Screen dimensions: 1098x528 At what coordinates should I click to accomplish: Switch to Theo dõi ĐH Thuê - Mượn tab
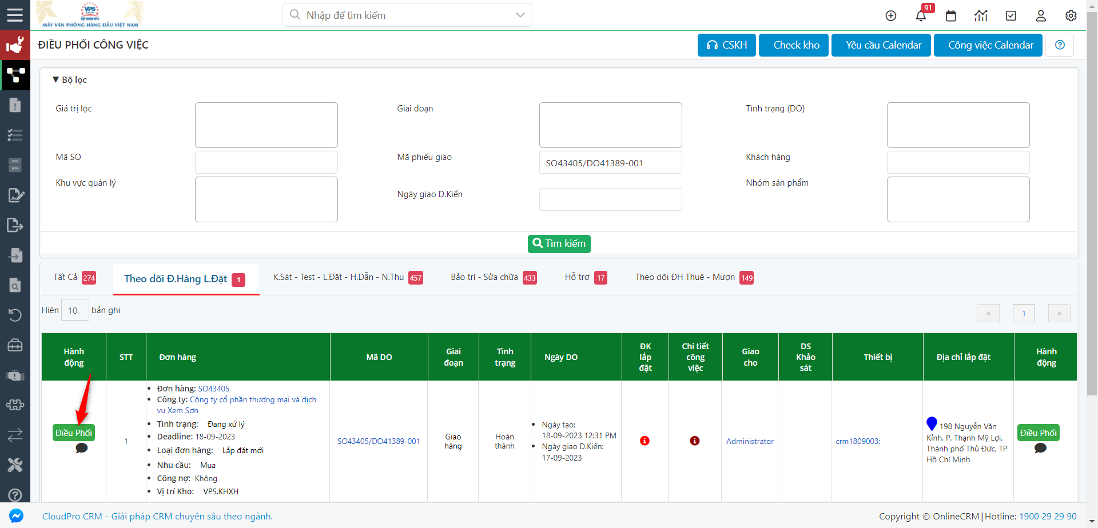coord(694,278)
